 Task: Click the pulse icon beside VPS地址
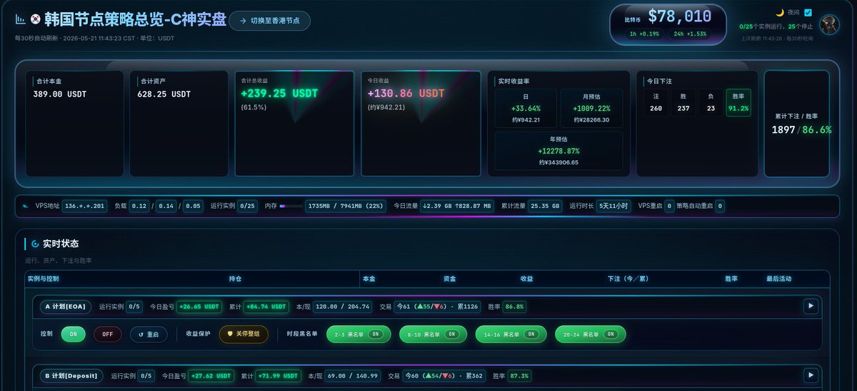[x=25, y=206]
